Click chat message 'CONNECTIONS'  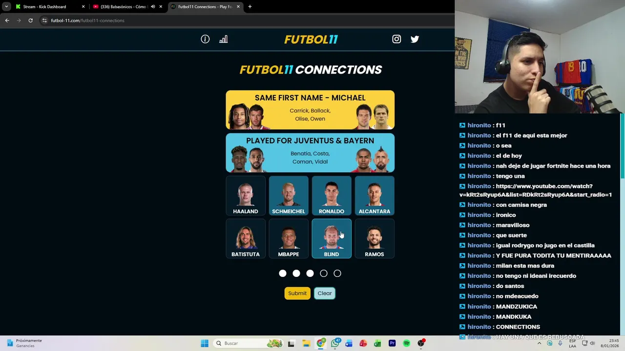click(x=518, y=327)
